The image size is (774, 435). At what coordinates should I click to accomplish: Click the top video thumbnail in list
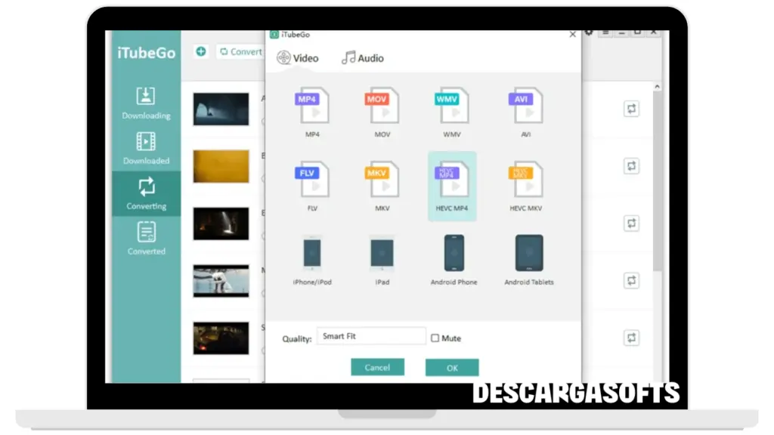pyautogui.click(x=221, y=109)
